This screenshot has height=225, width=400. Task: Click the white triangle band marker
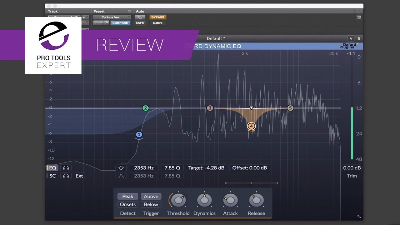(x=251, y=108)
